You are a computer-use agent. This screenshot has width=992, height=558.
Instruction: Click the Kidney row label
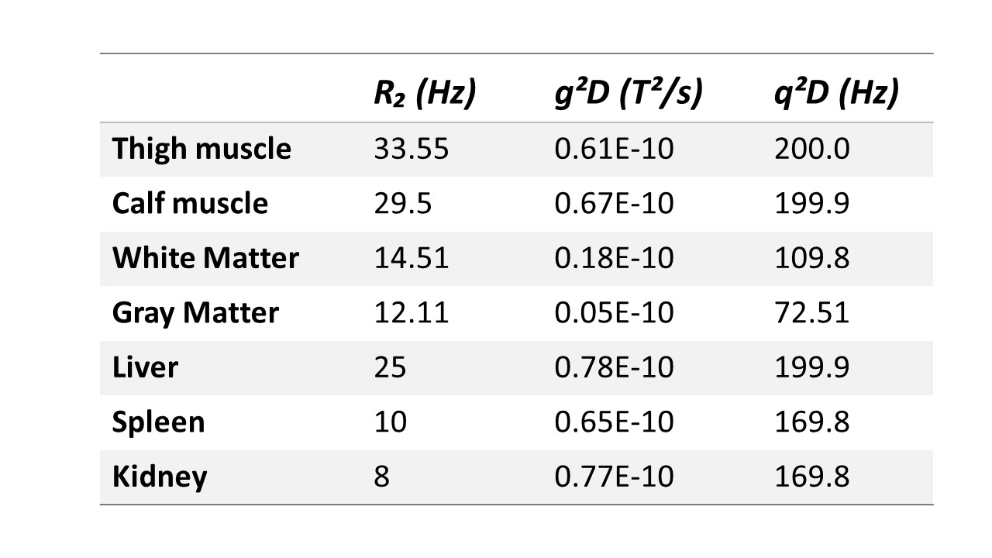point(160,476)
